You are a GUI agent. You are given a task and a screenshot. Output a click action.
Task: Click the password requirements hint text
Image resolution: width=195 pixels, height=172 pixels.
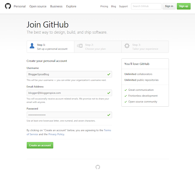[61, 121]
